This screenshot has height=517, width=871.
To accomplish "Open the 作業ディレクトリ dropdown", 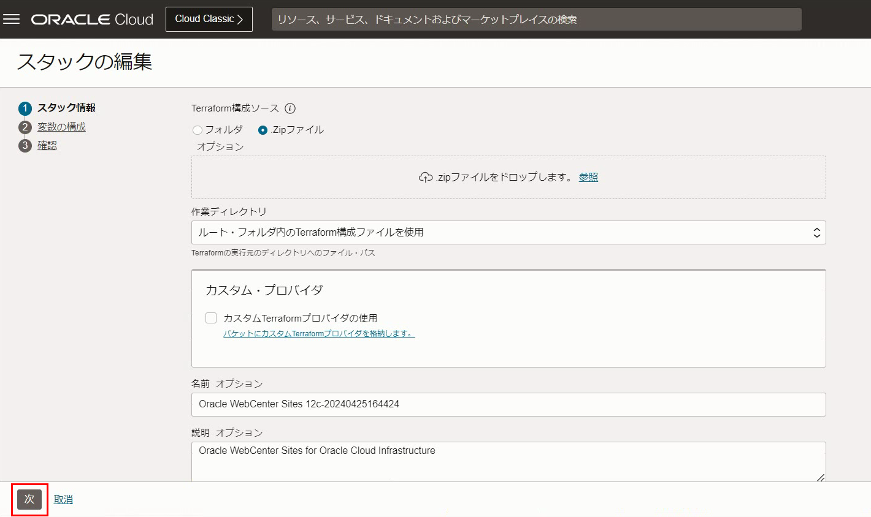I will 508,232.
